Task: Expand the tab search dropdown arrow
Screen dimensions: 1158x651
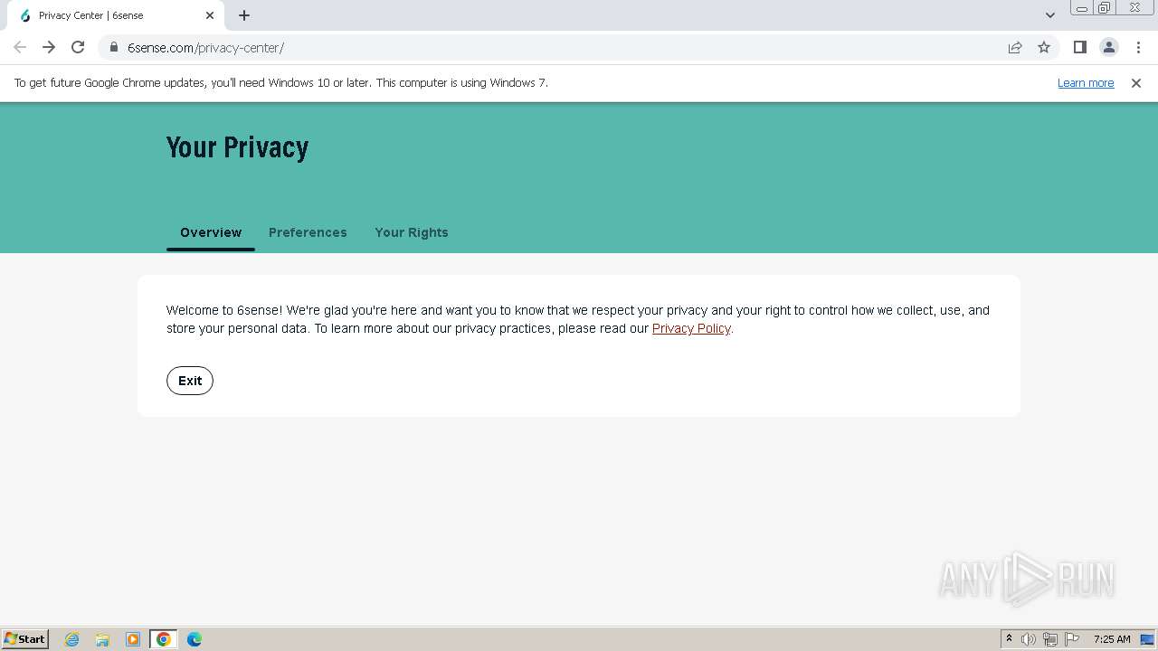Action: pyautogui.click(x=1050, y=15)
